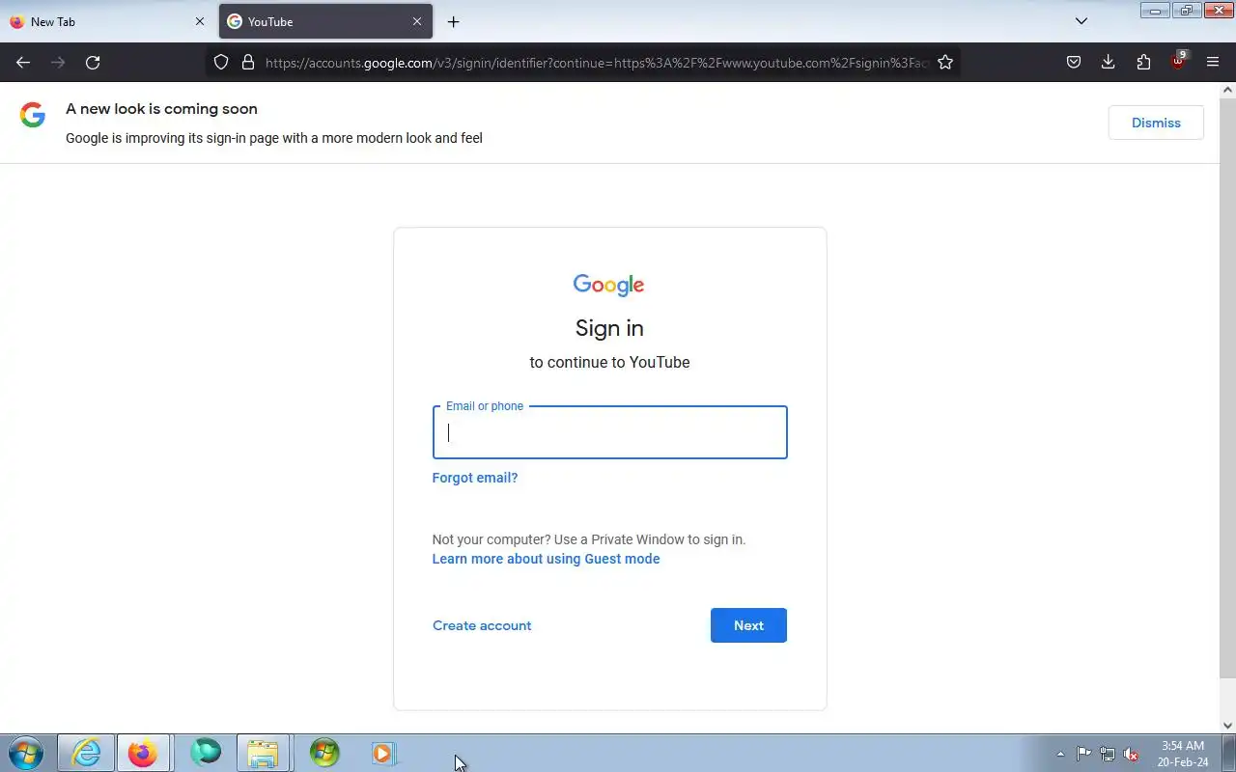The image size is (1236, 772).
Task: Open the Windows Start menu
Action: click(26, 753)
